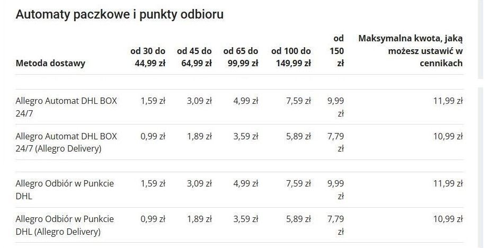Screen dimensions: 488x248
Task: Select the 'Allegro Odbiór w Punkcie DHL' row label
Action: tap(65, 190)
